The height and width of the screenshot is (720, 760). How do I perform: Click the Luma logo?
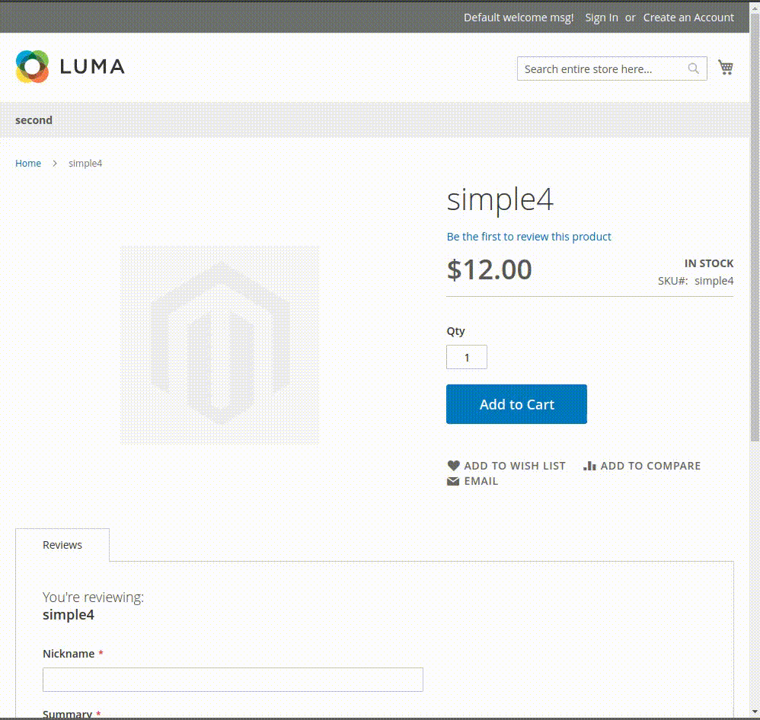[69, 66]
